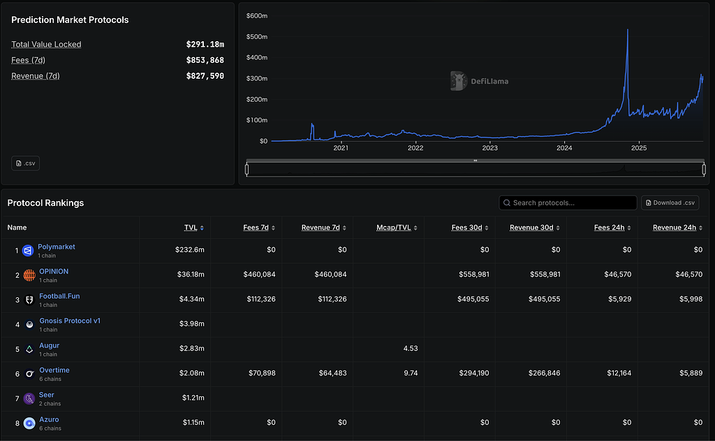The image size is (715, 441).
Task: Click left handle of chart range slider
Action: coord(246,170)
